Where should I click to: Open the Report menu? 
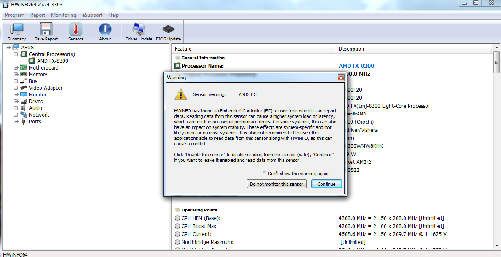[38, 15]
